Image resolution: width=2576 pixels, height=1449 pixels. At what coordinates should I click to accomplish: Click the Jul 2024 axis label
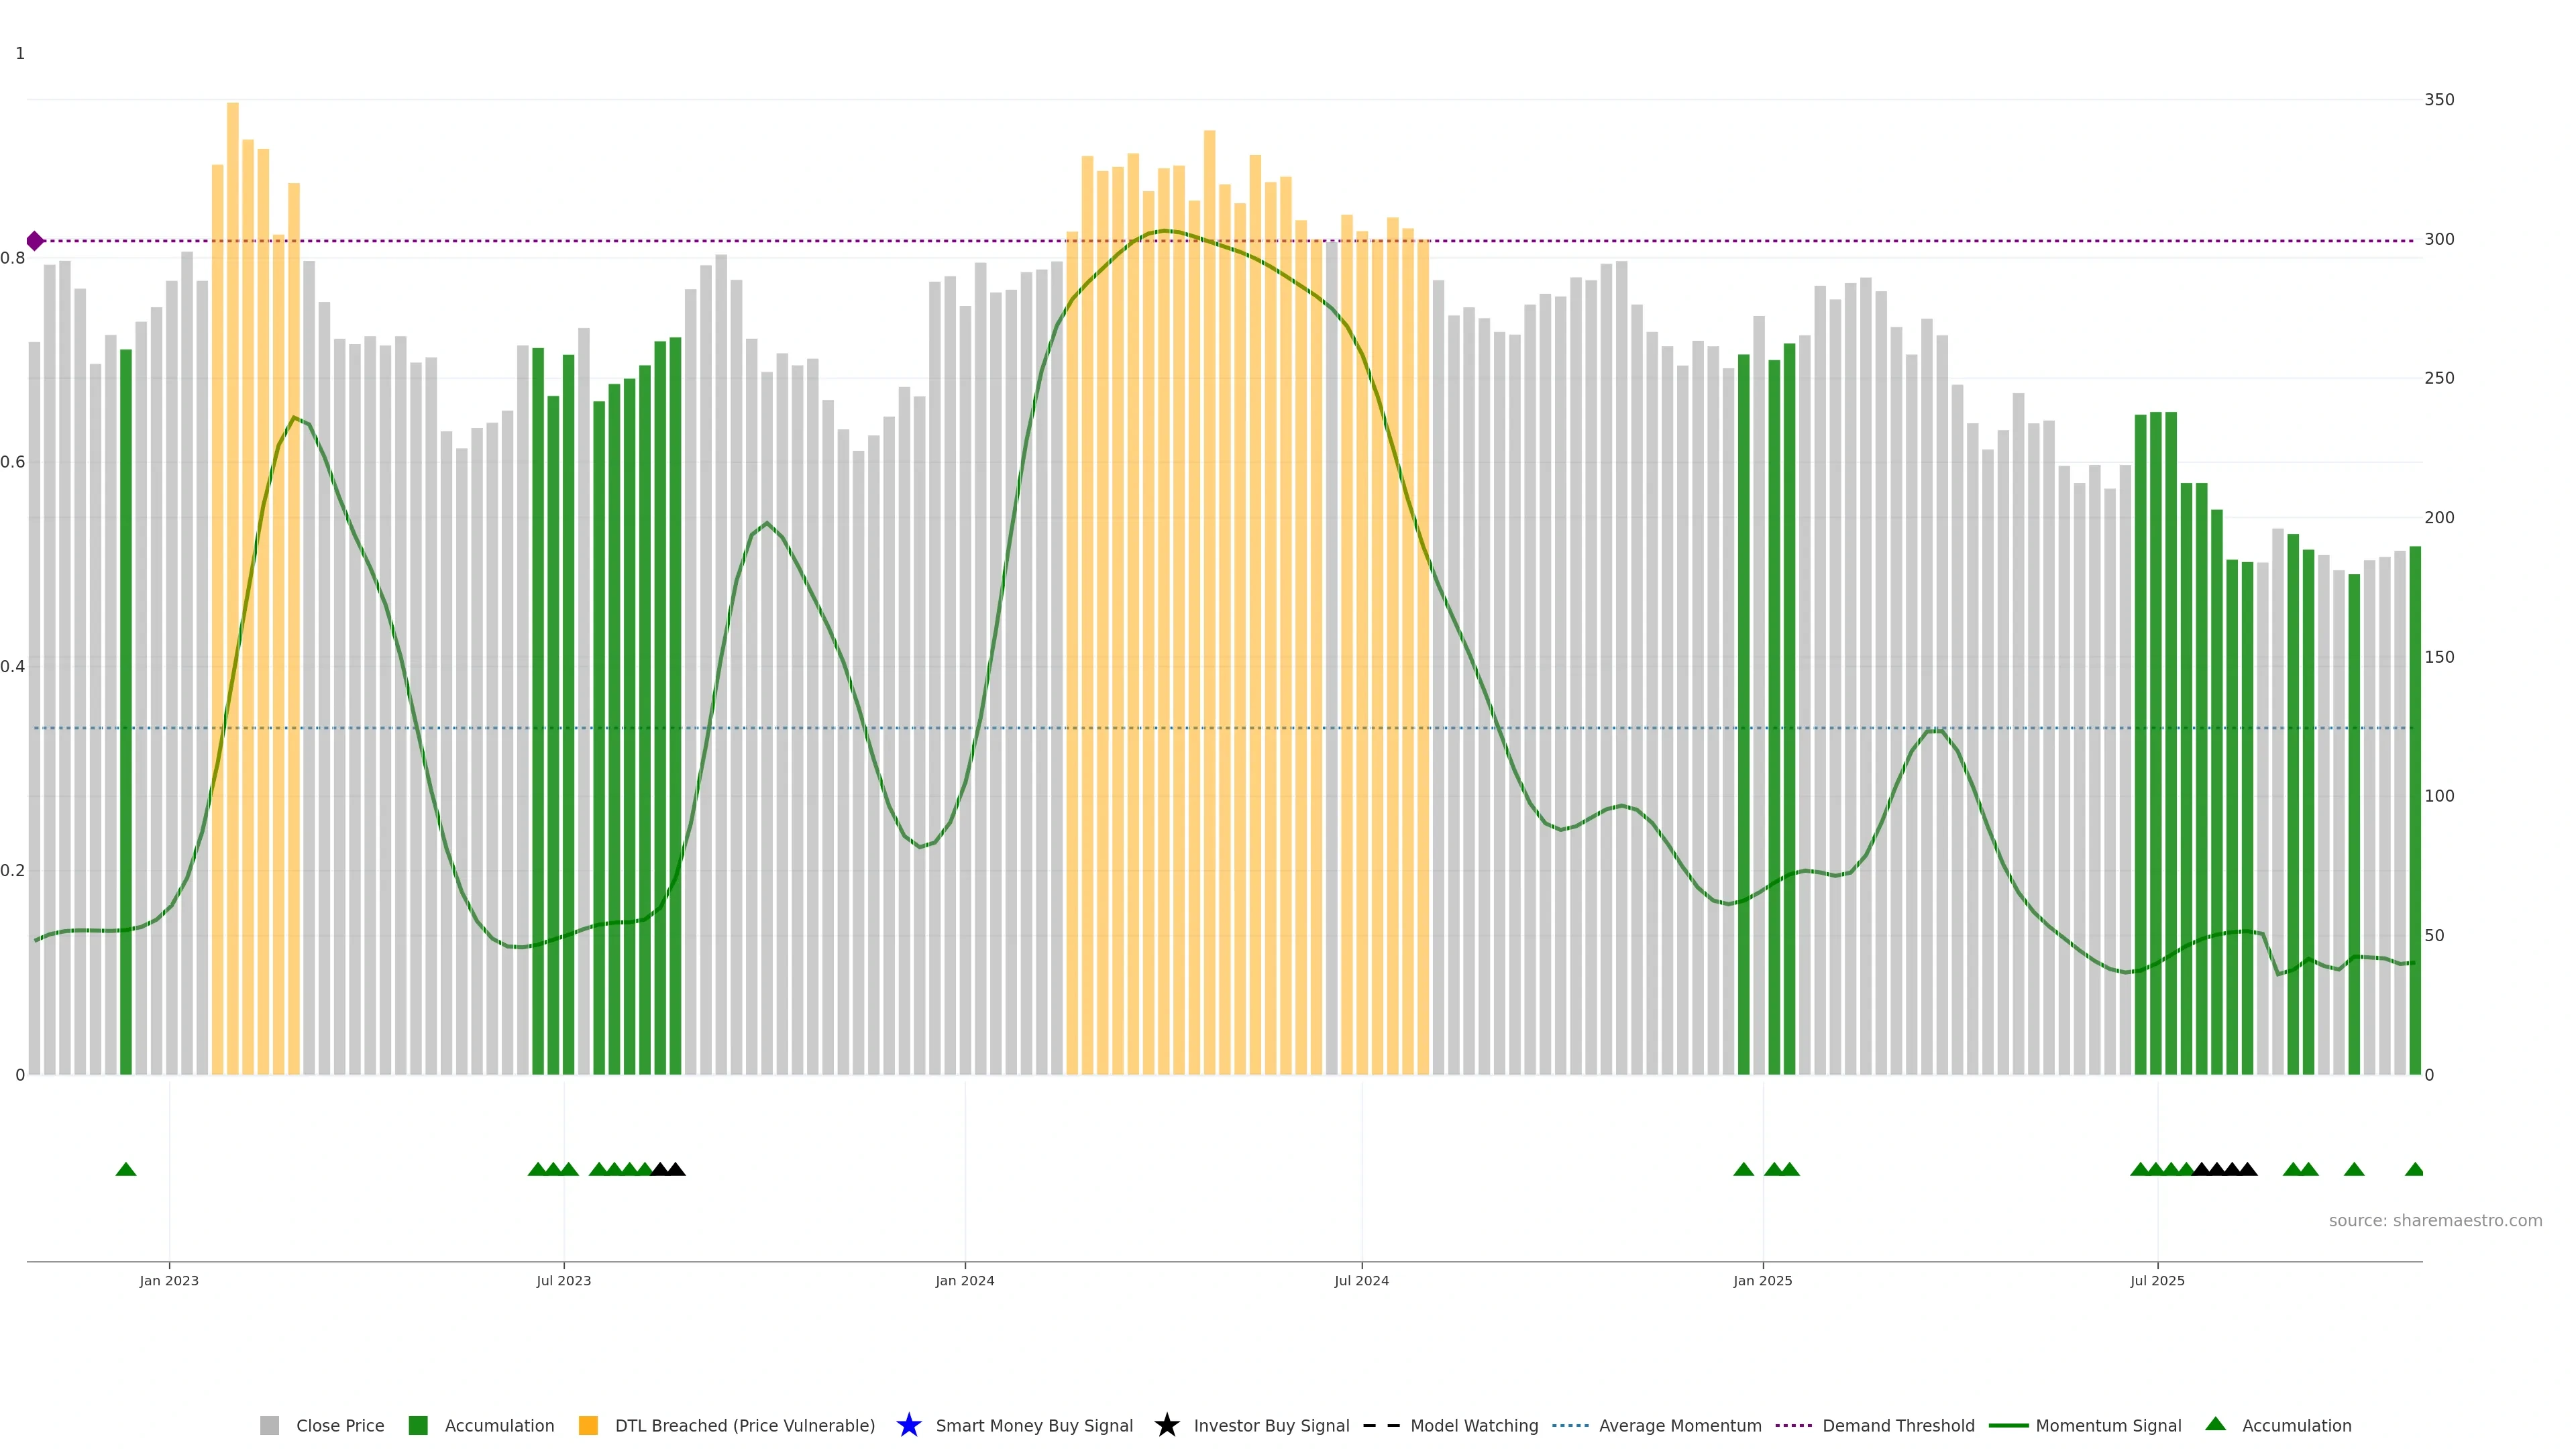pos(1361,1280)
